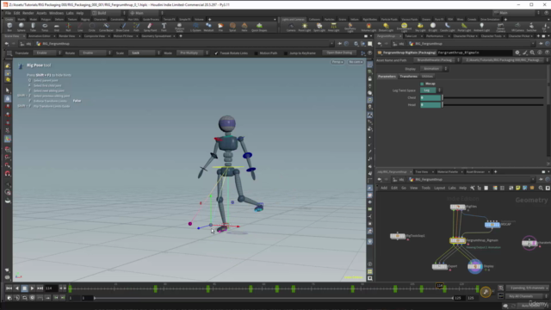Click the yellow sticky note icon in network toolbar
This screenshot has height=310, width=551.
pyautogui.click(x=517, y=188)
